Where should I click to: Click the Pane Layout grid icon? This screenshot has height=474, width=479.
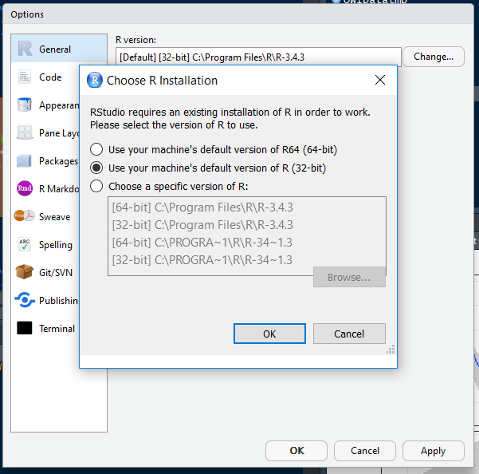pos(25,132)
